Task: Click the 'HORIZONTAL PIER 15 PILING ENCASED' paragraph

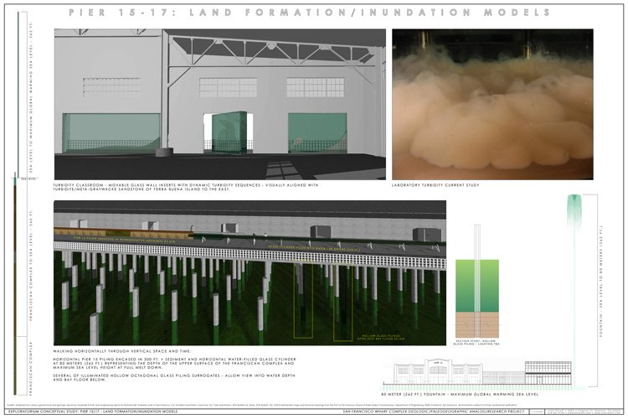Action: pyautogui.click(x=174, y=363)
